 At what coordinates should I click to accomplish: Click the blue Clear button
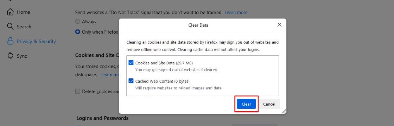click(246, 104)
